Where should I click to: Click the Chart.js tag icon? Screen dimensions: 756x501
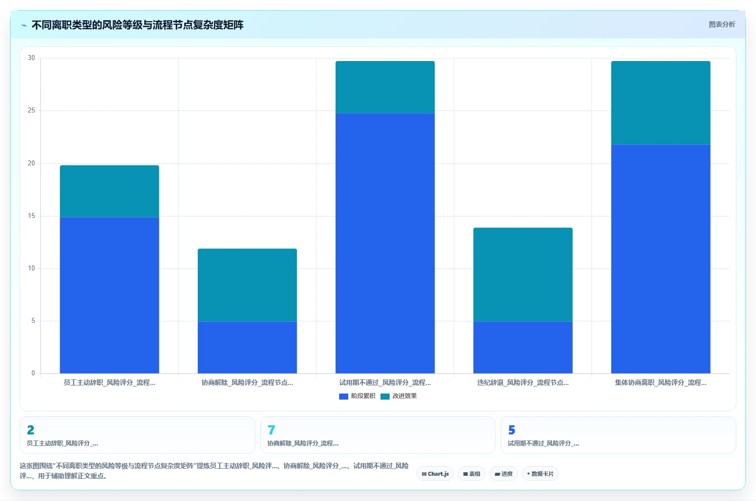coord(424,474)
